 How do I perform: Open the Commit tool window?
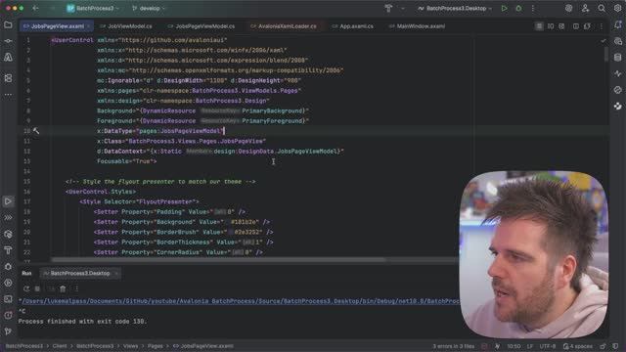pyautogui.click(x=8, y=41)
